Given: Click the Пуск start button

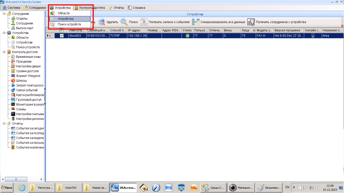Looking at the screenshot, I should point(7,188).
